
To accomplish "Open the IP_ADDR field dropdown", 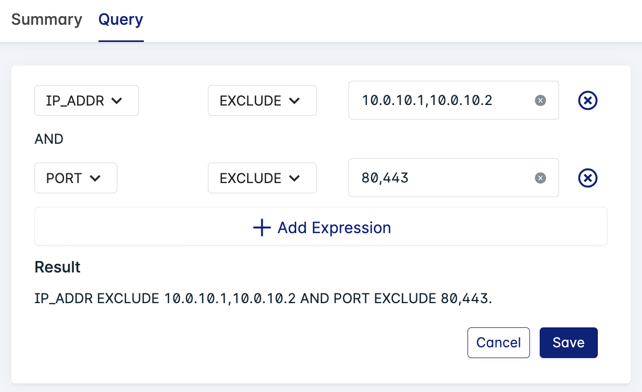I will coord(87,101).
